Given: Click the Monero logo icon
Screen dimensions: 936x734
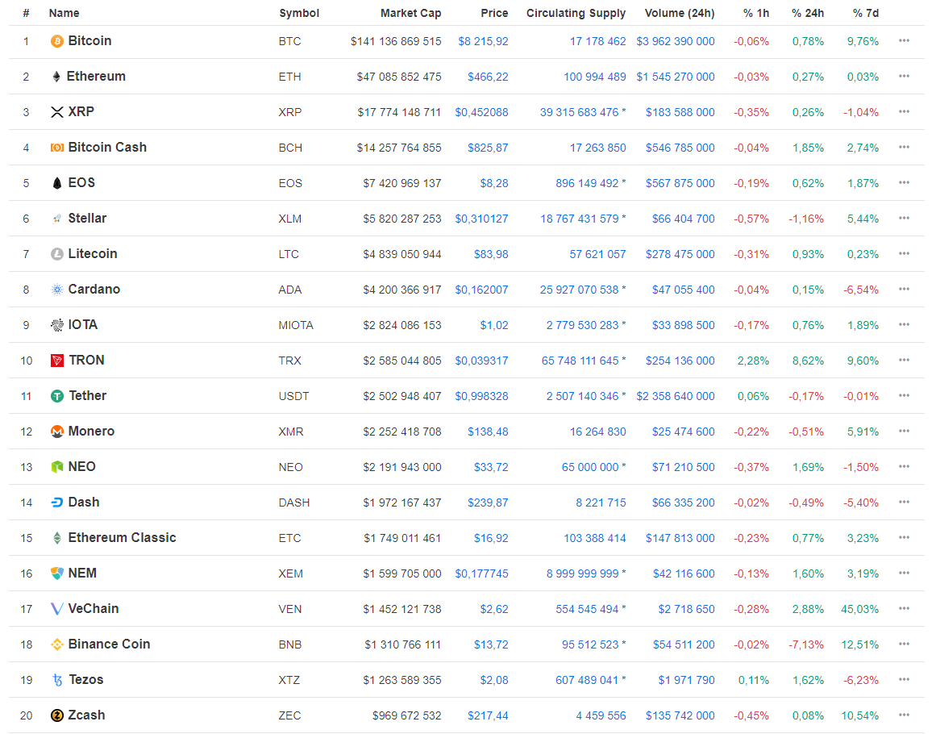Looking at the screenshot, I should [57, 432].
